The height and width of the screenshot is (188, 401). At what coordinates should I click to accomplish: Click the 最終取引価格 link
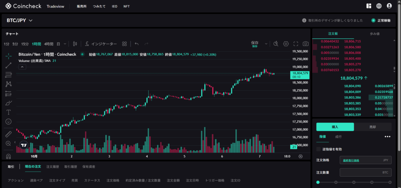[351, 160]
